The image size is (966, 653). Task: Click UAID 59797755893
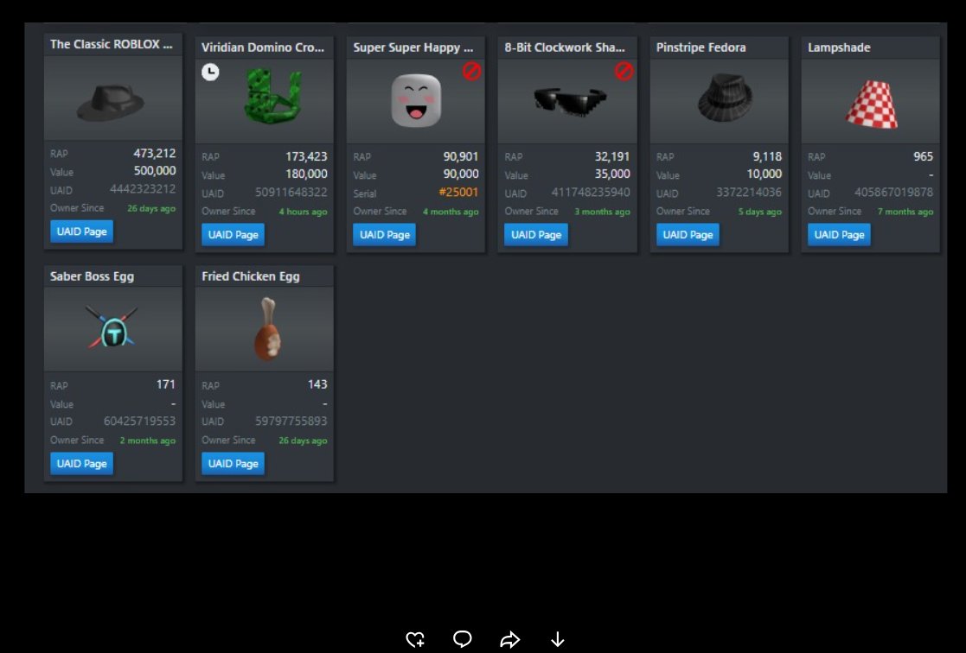coord(291,421)
